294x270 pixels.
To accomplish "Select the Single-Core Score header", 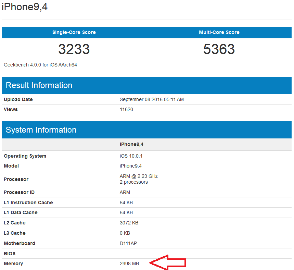I will pos(73,32).
